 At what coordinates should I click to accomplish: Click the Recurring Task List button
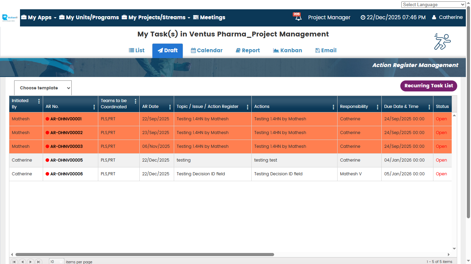pyautogui.click(x=428, y=86)
